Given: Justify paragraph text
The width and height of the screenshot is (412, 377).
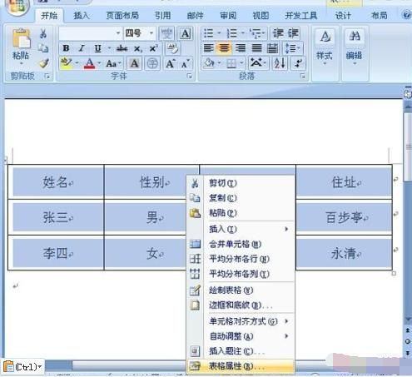Looking at the screenshot, I should pos(256,48).
